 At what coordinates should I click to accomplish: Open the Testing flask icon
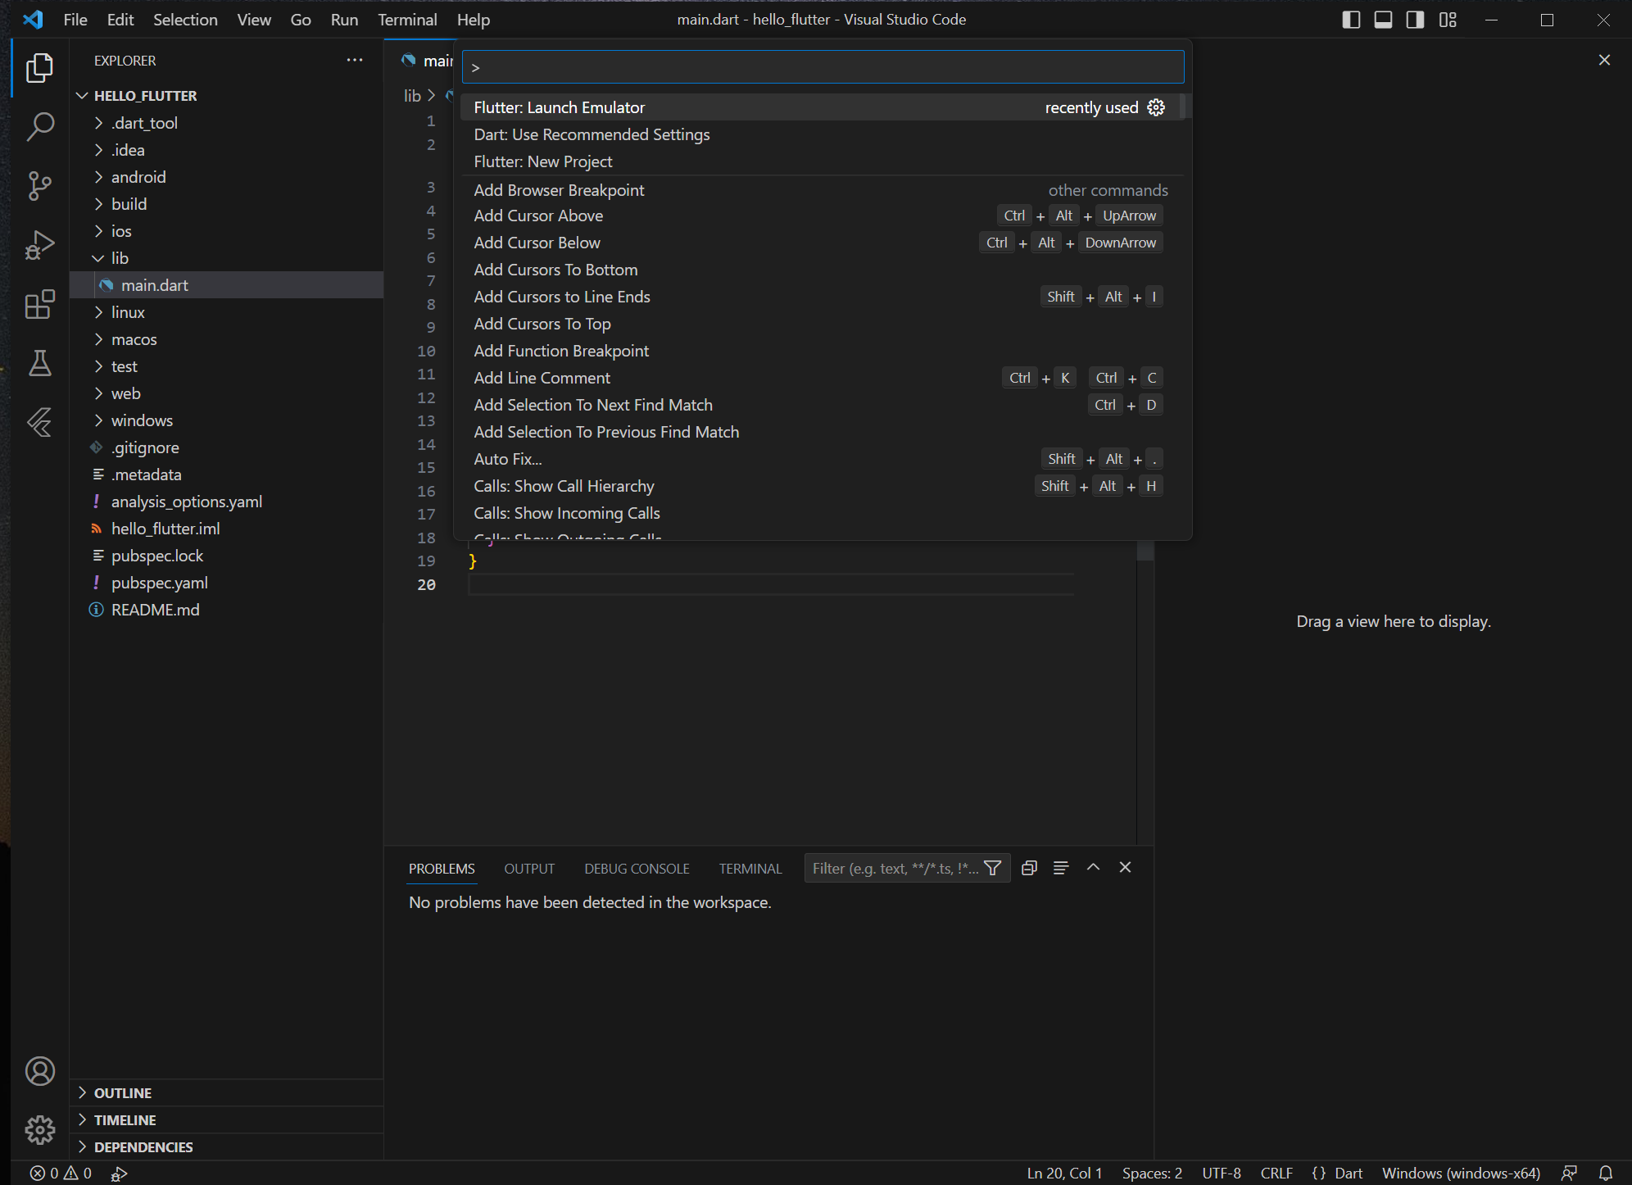(39, 363)
